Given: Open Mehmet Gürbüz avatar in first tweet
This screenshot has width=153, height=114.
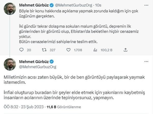Looking at the screenshot, I should click(10, 9).
